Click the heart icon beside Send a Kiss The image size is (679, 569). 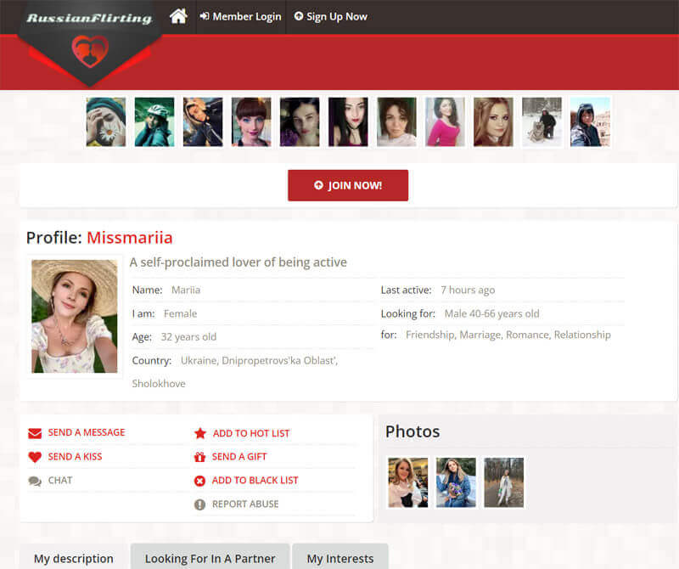(35, 457)
